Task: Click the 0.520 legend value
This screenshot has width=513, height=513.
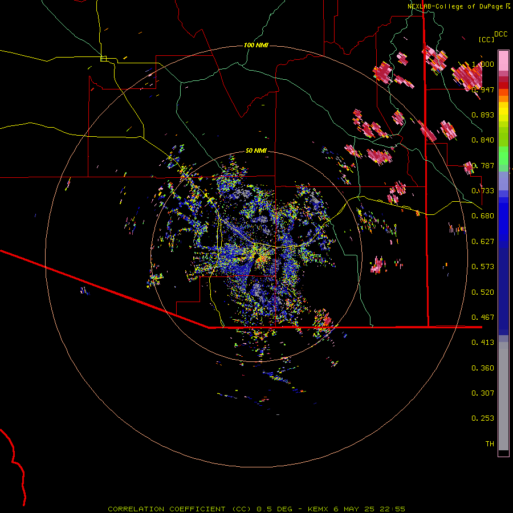Action: [x=483, y=292]
